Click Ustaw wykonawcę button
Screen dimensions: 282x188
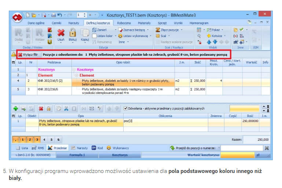click(133, 36)
